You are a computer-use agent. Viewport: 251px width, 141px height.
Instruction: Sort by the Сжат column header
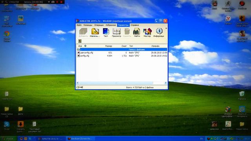point(124,46)
